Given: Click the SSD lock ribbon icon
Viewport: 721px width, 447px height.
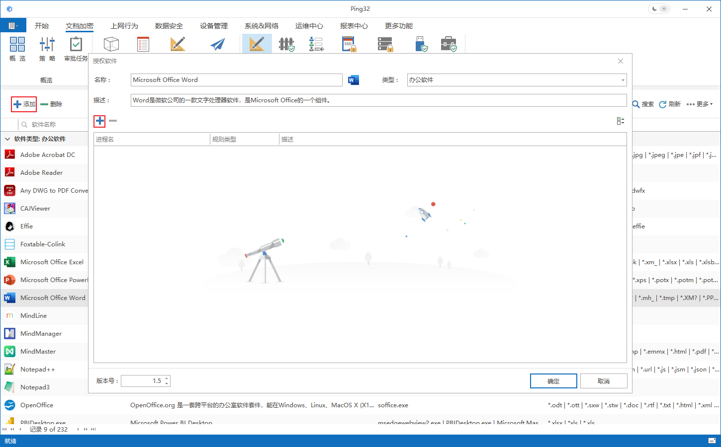Looking at the screenshot, I should (350, 44).
